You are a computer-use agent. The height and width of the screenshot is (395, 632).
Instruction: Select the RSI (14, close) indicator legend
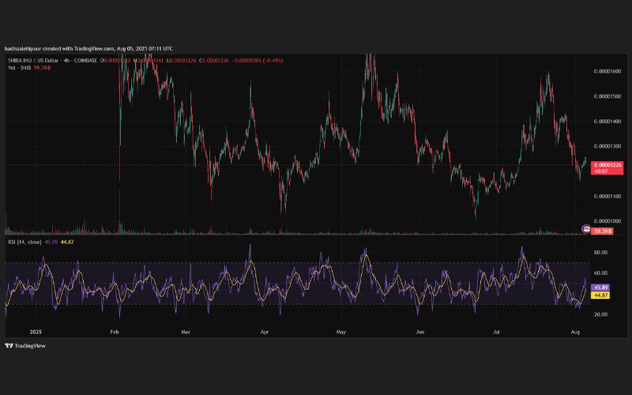coord(24,243)
